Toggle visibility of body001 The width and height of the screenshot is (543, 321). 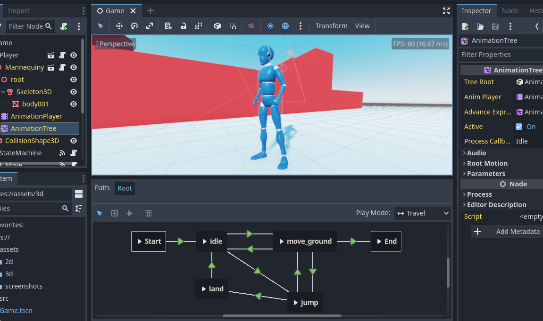click(x=73, y=104)
